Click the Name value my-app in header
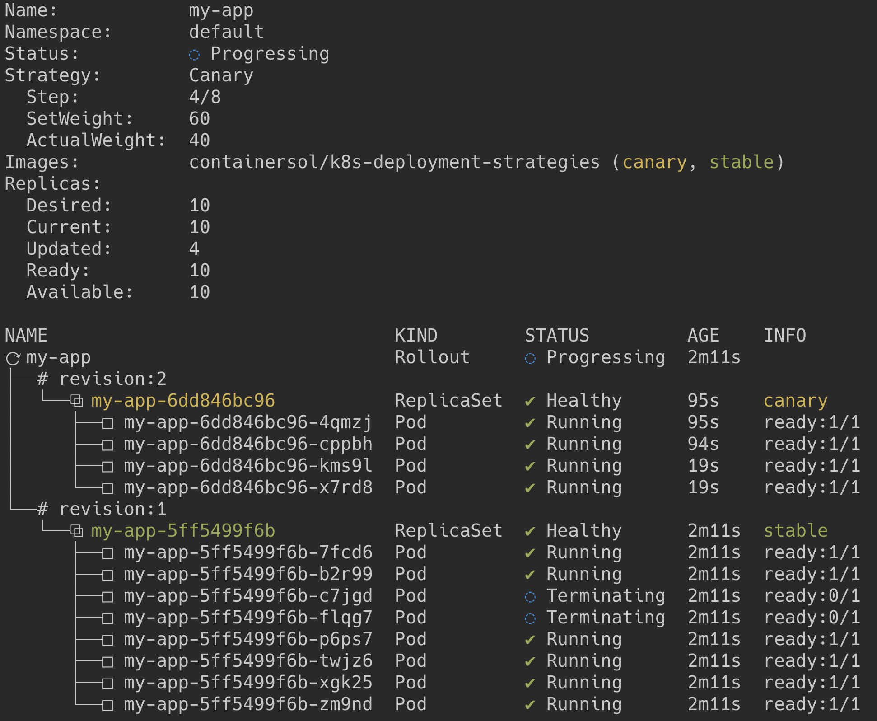 click(221, 11)
